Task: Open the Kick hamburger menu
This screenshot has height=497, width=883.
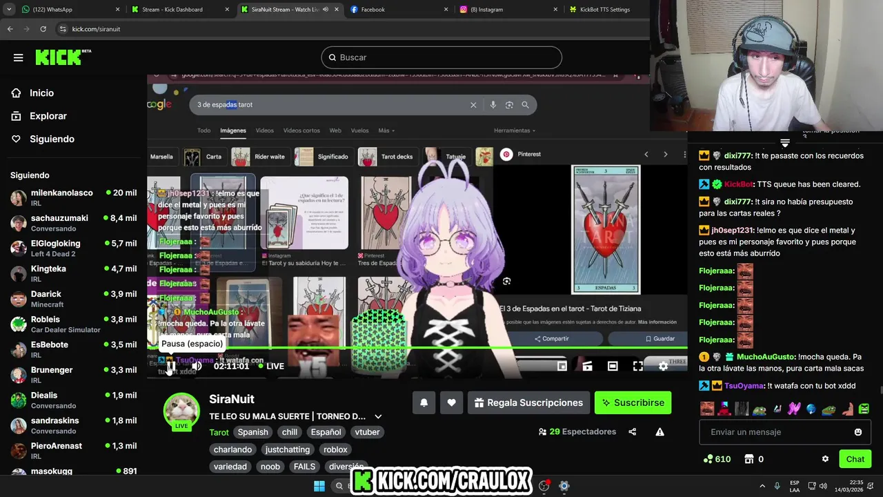Action: [19, 57]
